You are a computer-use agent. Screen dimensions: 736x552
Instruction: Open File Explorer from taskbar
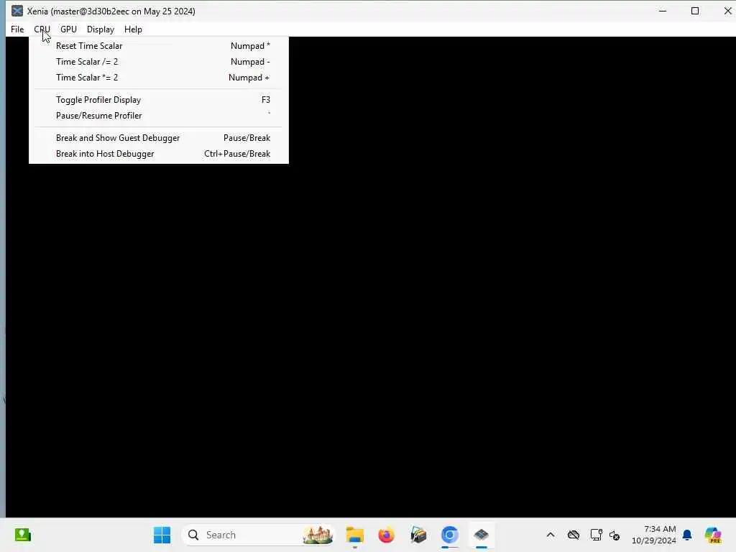[x=355, y=535]
